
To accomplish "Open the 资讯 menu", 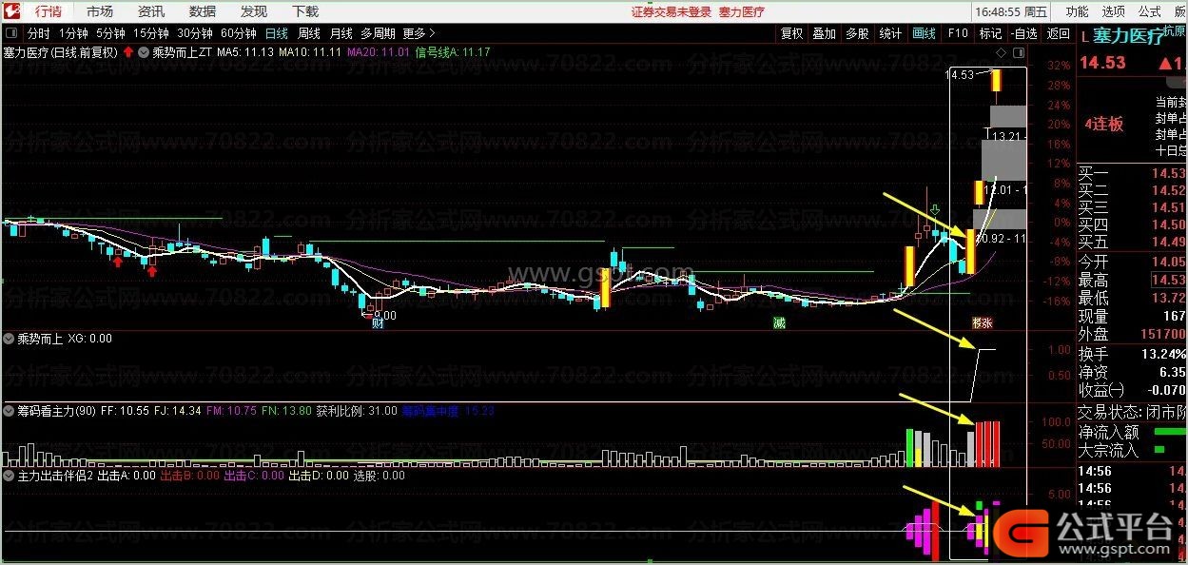I will pos(150,11).
